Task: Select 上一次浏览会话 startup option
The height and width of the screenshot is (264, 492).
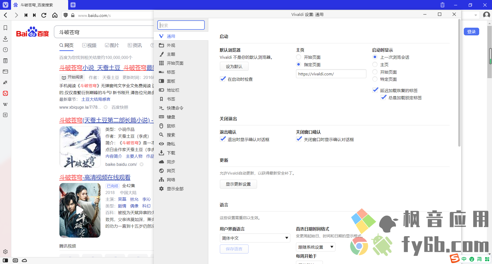Action: pos(375,57)
